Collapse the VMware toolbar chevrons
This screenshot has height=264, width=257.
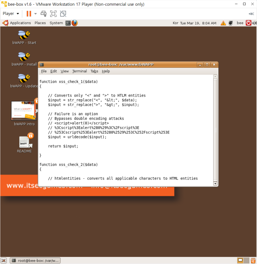pos(251,14)
